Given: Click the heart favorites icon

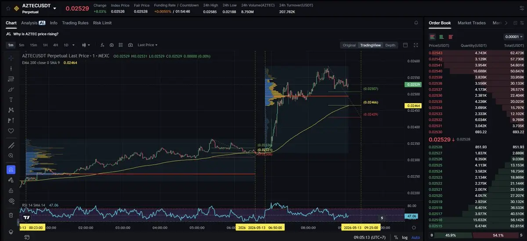Looking at the screenshot, I should [11, 131].
